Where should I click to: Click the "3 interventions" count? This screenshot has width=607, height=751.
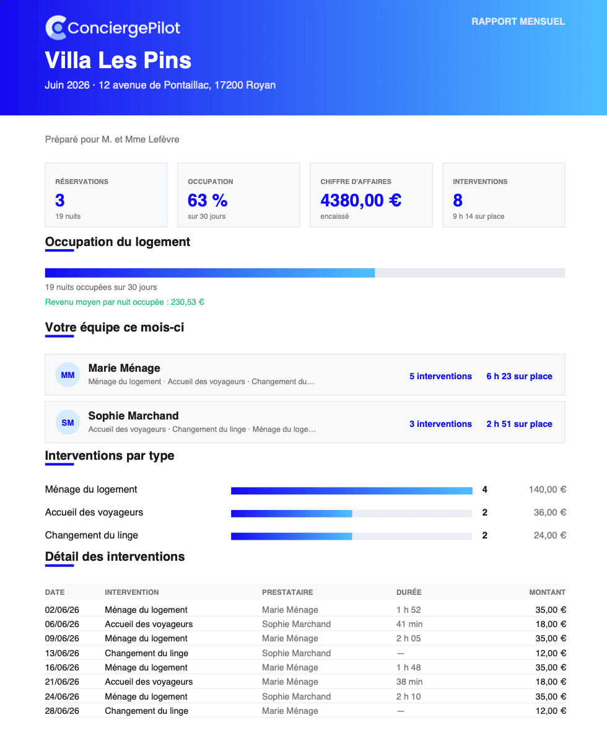pos(440,424)
